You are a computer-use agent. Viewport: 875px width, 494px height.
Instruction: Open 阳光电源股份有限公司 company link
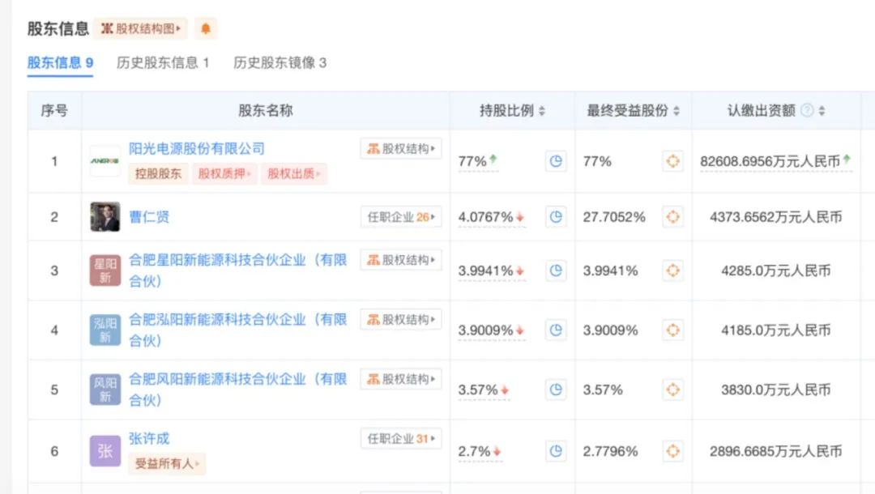[x=197, y=149]
